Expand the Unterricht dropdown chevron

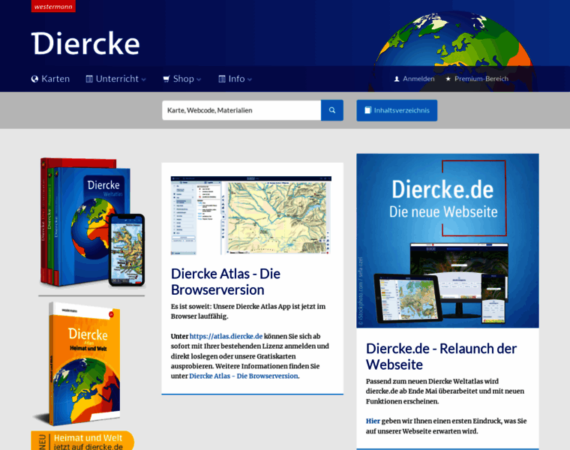coord(143,79)
